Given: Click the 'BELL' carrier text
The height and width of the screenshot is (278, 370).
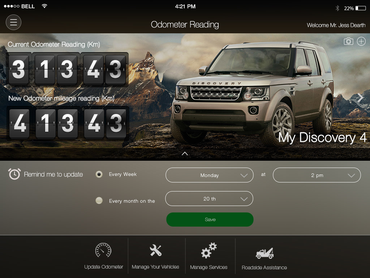Looking at the screenshot, I should tap(28, 7).
